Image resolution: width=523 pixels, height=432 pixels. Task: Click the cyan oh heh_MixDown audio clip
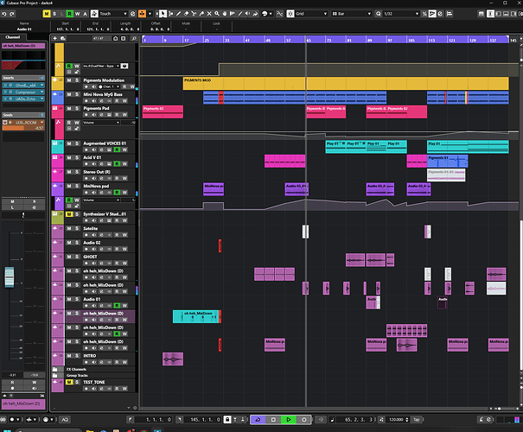[x=195, y=317]
